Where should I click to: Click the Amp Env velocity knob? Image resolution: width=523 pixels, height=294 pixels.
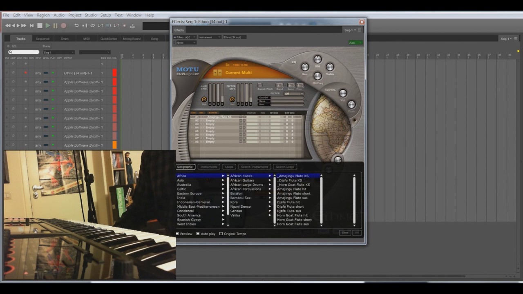(204, 99)
